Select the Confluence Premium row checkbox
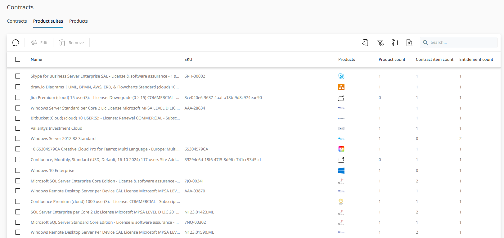The image size is (504, 238). (x=18, y=201)
